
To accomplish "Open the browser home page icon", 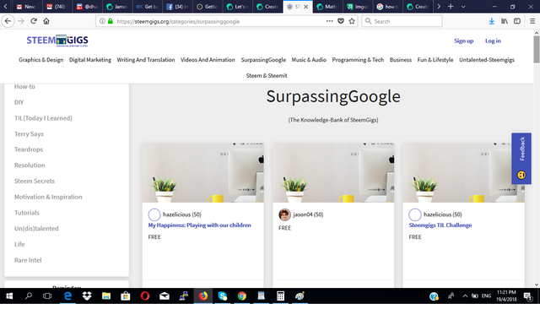I will (46, 21).
